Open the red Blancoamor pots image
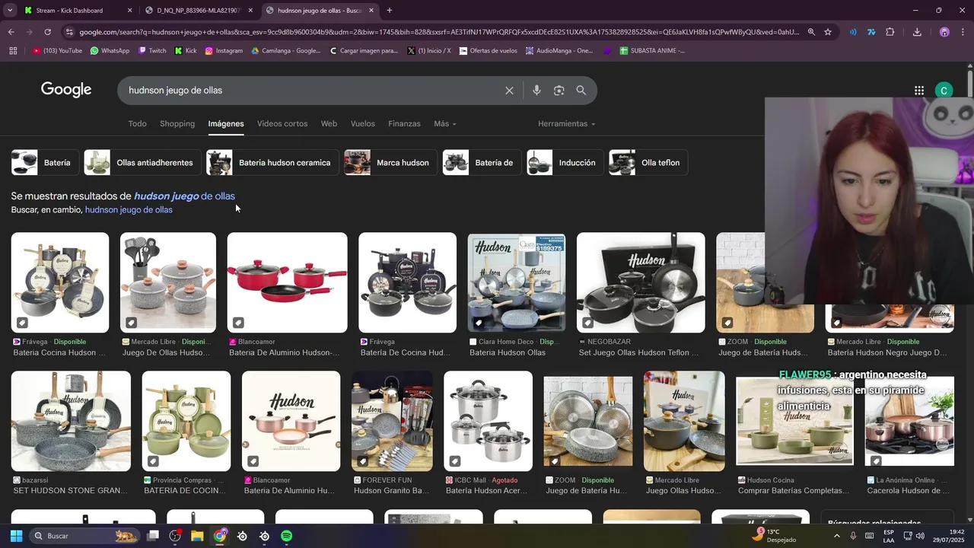Viewport: 974px width, 548px height. click(x=287, y=282)
